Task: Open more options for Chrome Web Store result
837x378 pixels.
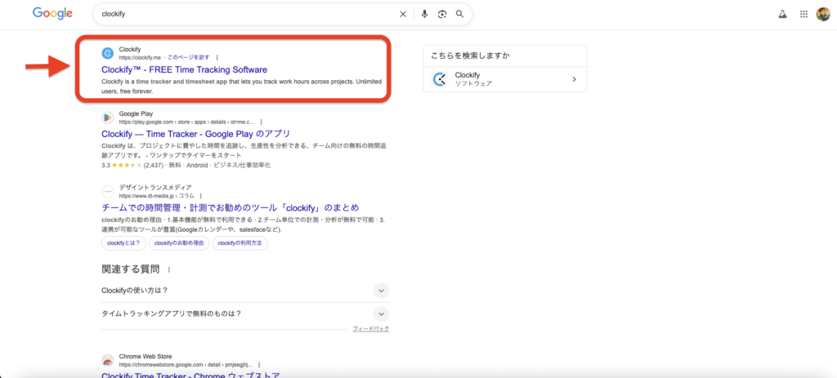Action: [x=259, y=365]
